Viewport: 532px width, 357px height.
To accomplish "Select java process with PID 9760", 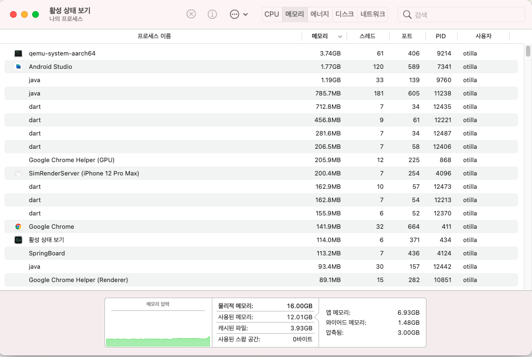I will pos(261,80).
